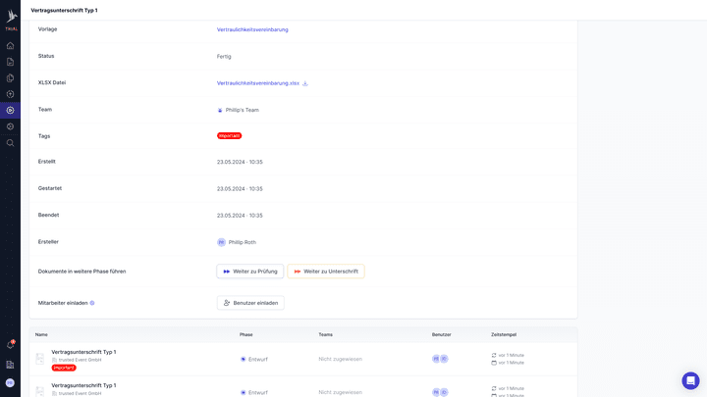Click the red Important tag in Tags row
This screenshot has width=707, height=397.
click(x=229, y=136)
